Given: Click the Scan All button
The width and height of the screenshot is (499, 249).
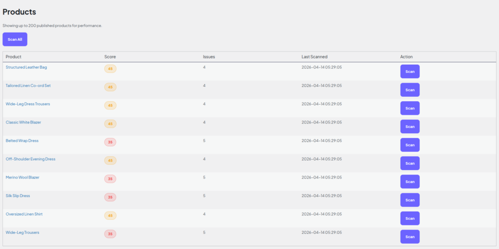Looking at the screenshot, I should pos(15,39).
